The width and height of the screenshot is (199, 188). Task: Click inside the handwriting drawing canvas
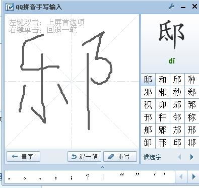(72, 82)
